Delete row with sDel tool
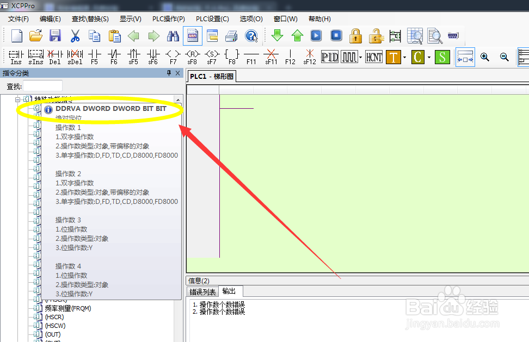Viewport: 529px width, 342px height. (x=75, y=57)
